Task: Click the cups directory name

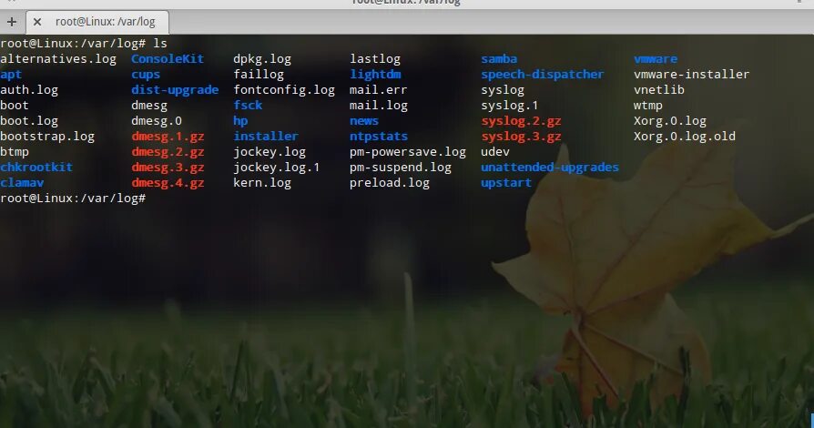Action: 146,75
